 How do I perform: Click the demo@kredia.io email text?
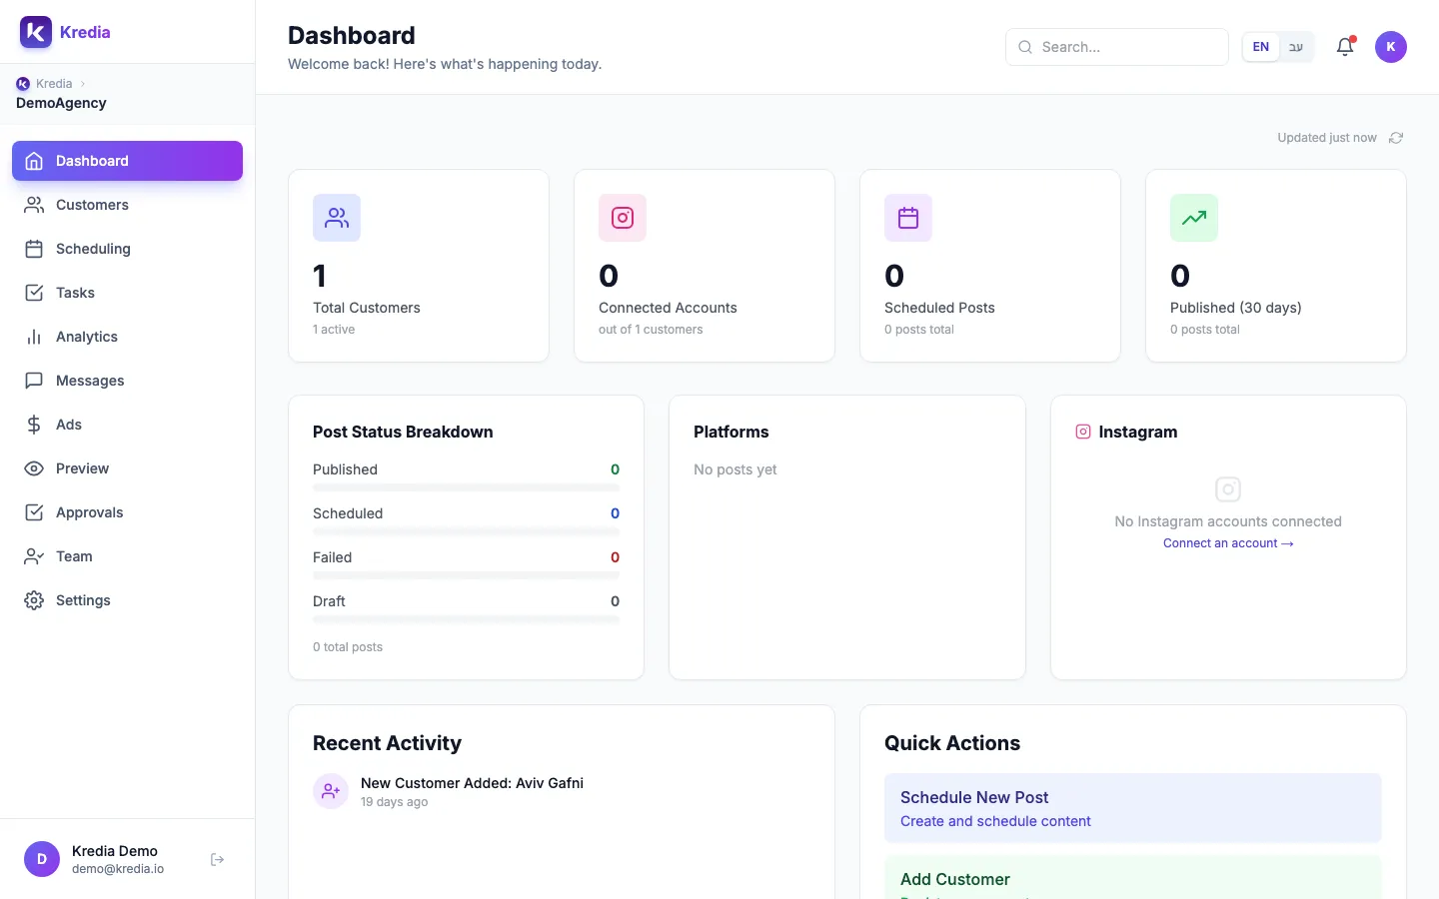click(x=118, y=869)
